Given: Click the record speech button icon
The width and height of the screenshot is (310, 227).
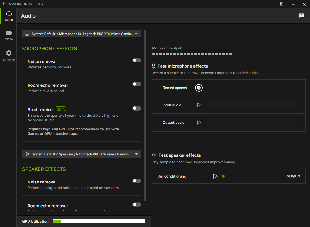Looking at the screenshot, I should click(x=199, y=88).
